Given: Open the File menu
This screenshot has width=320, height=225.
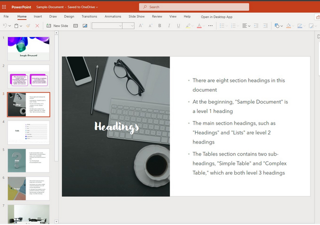Looking at the screenshot, I should (6, 16).
